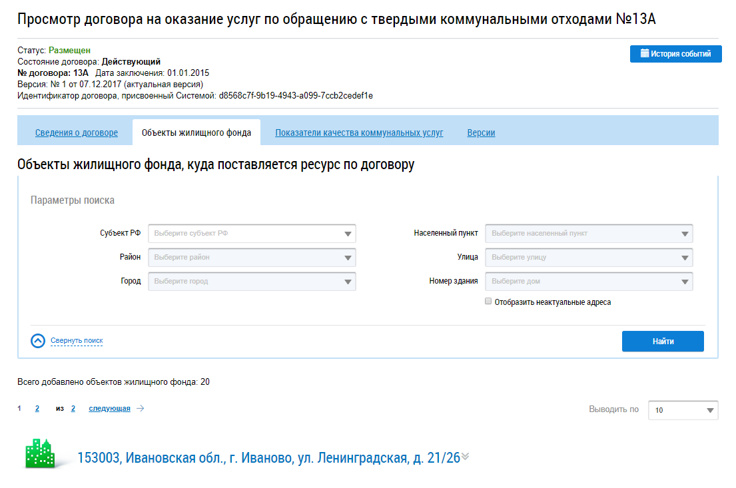The image size is (736, 488).
Task: Click the Свернуть поиск link
Action: 77,341
